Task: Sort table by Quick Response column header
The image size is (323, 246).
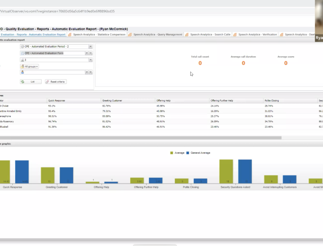Action: point(56,100)
